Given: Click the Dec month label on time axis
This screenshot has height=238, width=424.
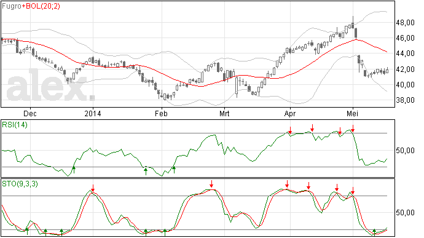Looking at the screenshot, I should (x=30, y=113).
